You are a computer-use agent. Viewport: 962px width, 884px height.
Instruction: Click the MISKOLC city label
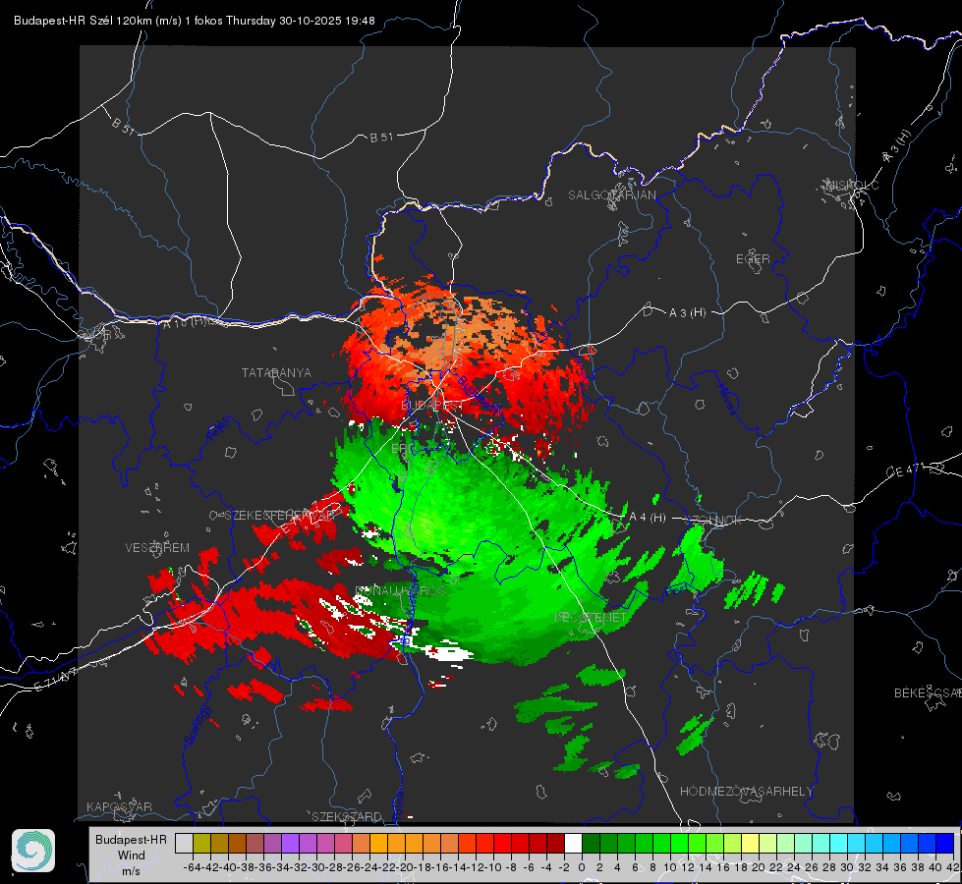click(x=853, y=185)
